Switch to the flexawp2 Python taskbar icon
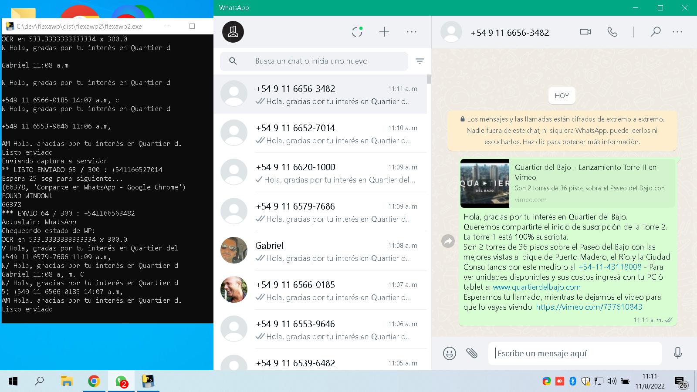The height and width of the screenshot is (392, 697). [148, 382]
